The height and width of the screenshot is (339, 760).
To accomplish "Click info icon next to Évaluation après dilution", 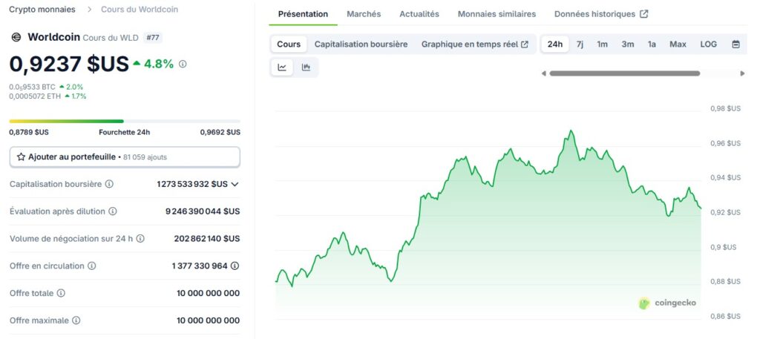I will 113,211.
